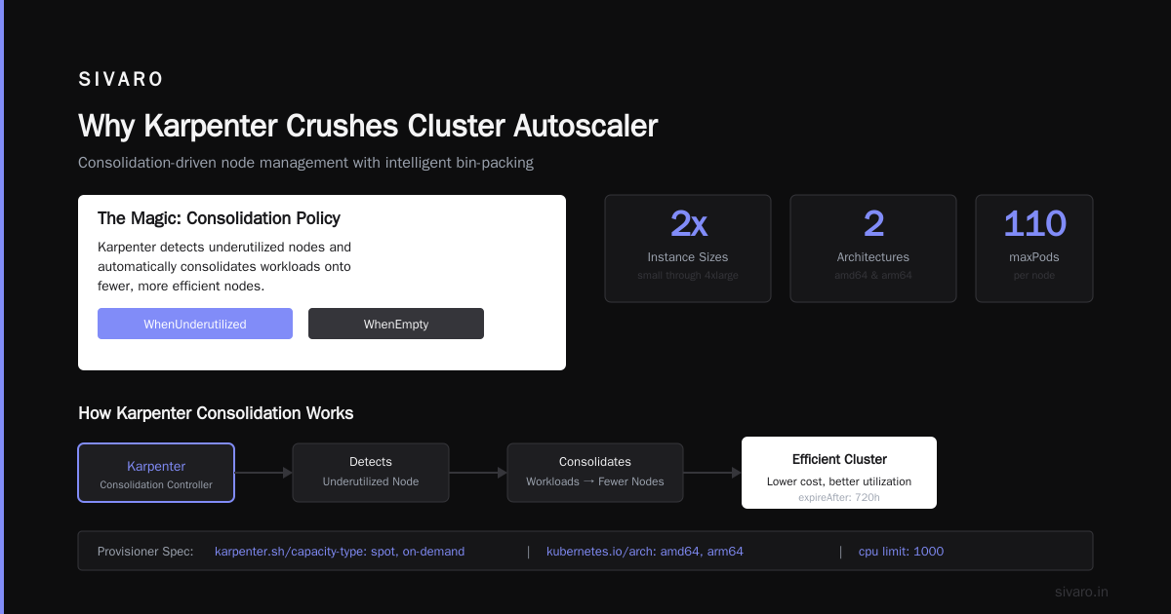Click 'expireAfter: 720h' text
This screenshot has width=1171, height=614.
(839, 497)
